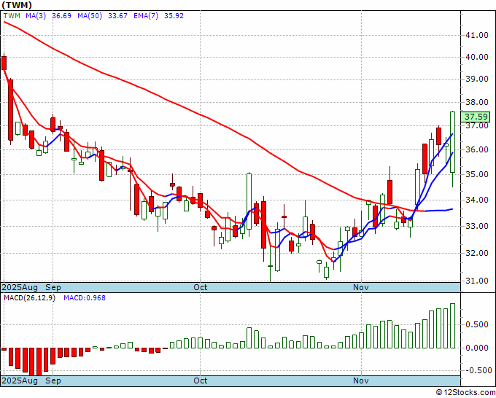Click Oct on MACD panel date axis
Image resolution: width=496 pixels, height=398 pixels.
(201, 381)
